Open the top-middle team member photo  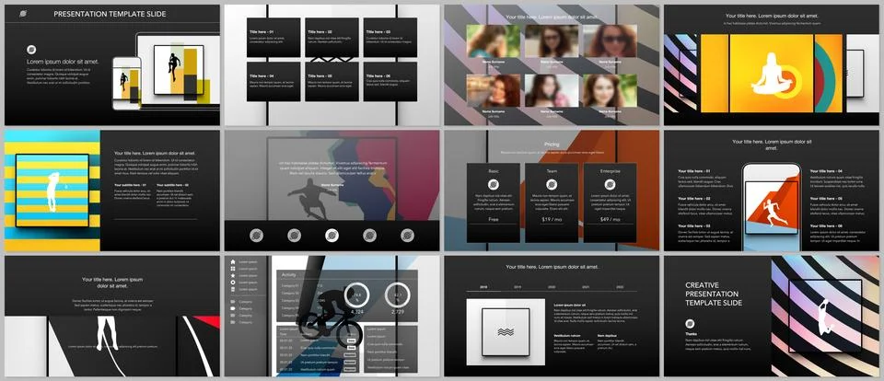point(552,41)
